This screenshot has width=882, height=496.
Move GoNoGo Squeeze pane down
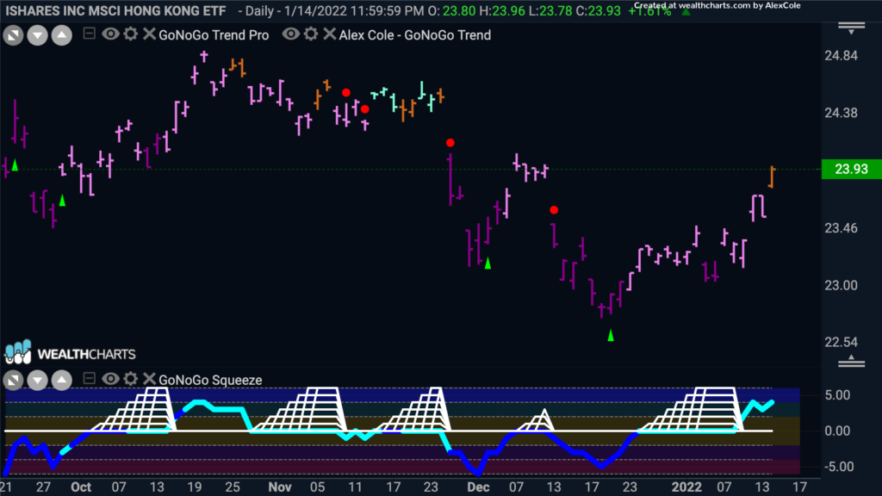click(38, 381)
